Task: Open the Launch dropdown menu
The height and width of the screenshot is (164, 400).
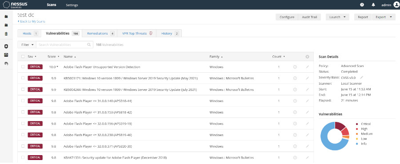Action: click(337, 17)
